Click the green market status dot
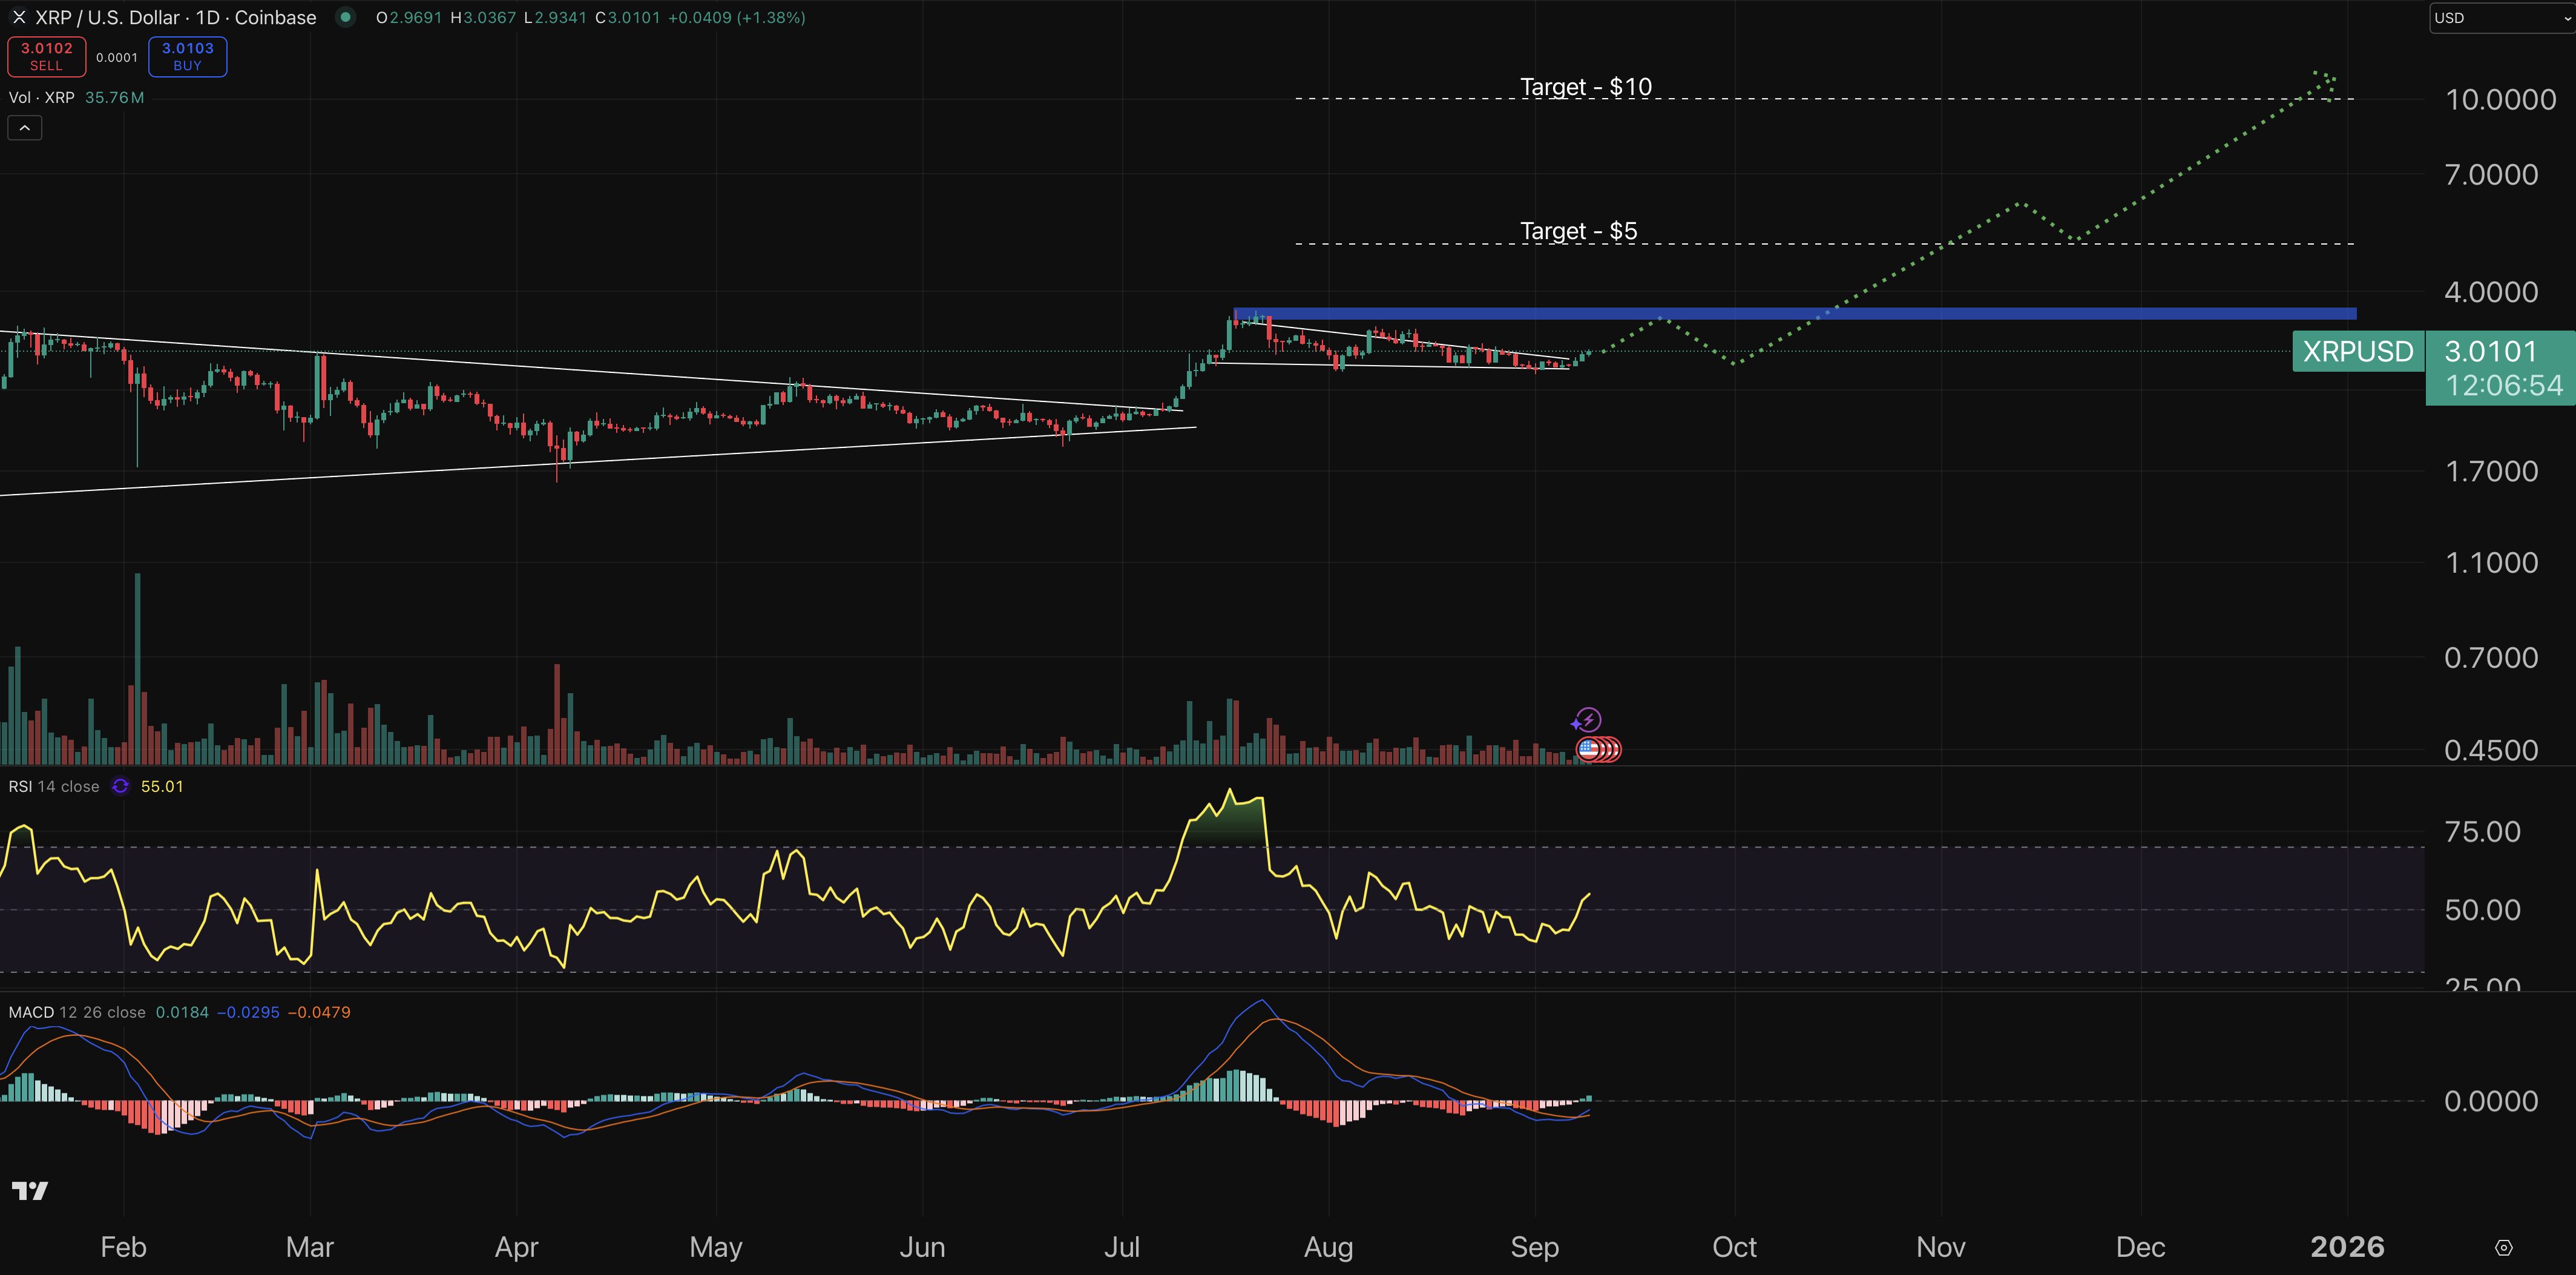 [x=345, y=17]
